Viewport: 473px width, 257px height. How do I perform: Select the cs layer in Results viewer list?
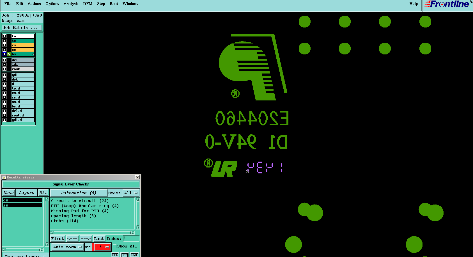[x=22, y=200]
